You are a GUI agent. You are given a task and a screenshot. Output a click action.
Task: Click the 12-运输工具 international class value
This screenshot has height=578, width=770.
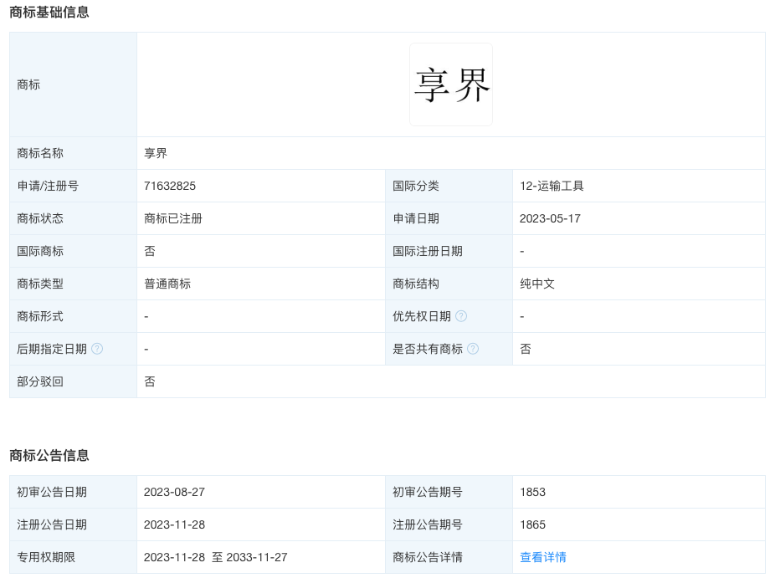552,186
